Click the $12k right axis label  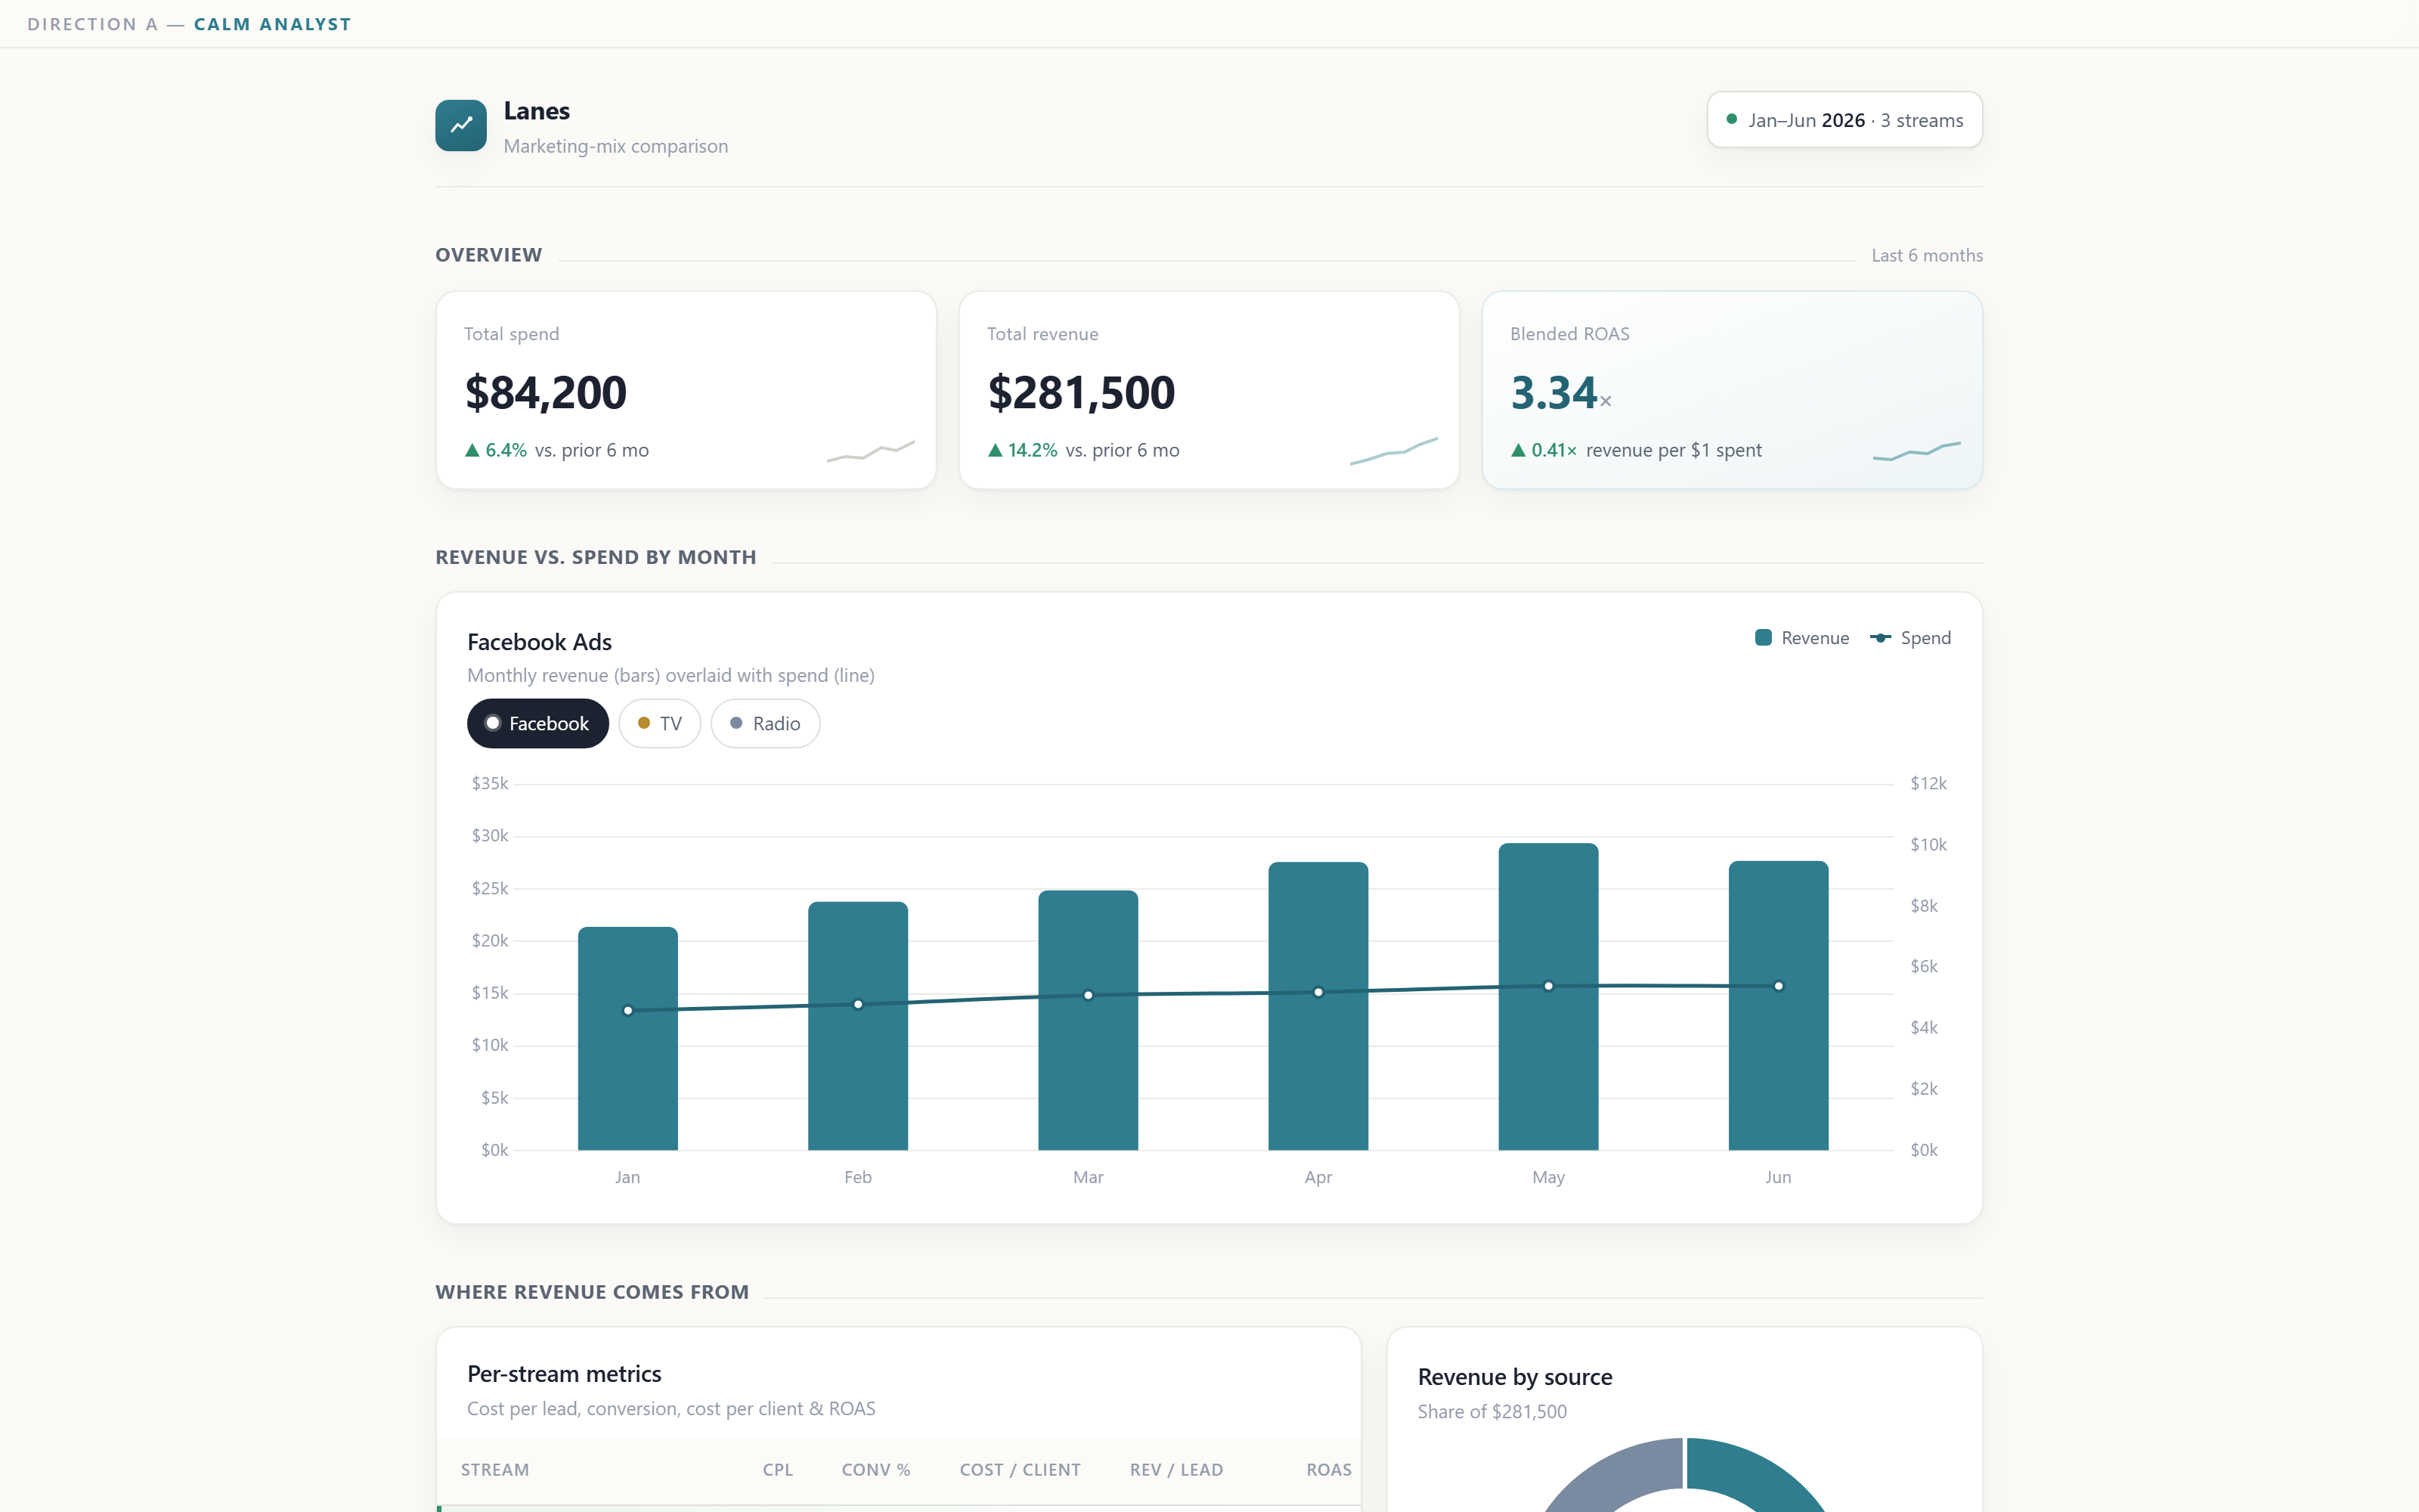(1928, 783)
